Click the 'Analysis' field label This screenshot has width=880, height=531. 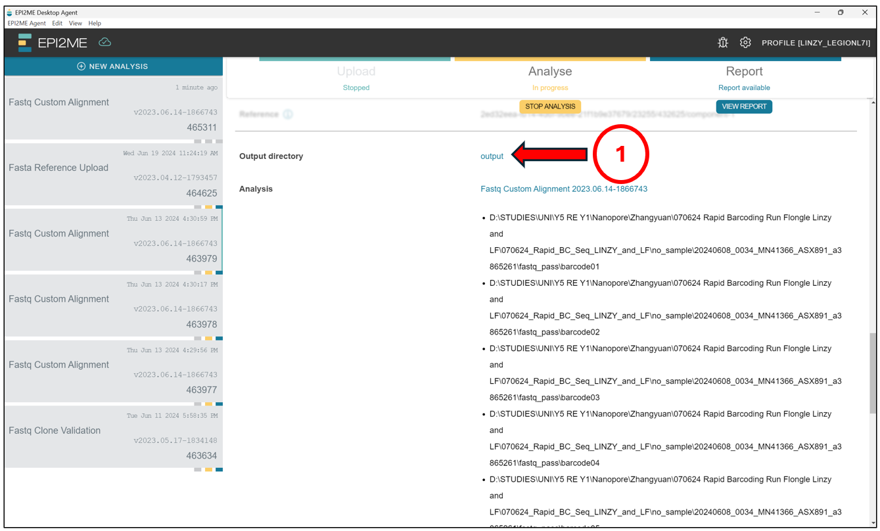click(256, 189)
